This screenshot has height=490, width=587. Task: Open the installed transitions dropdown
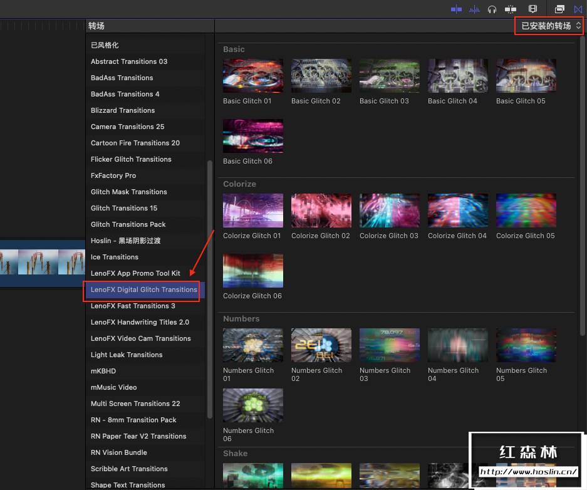[550, 26]
